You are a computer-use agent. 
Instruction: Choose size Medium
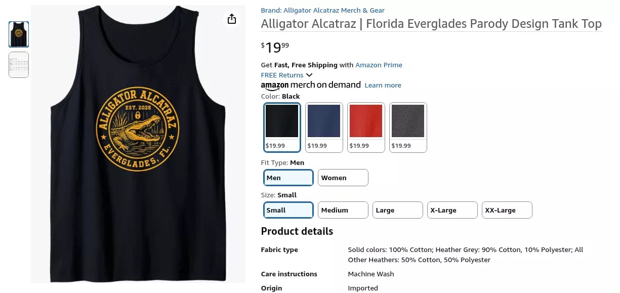(343, 210)
